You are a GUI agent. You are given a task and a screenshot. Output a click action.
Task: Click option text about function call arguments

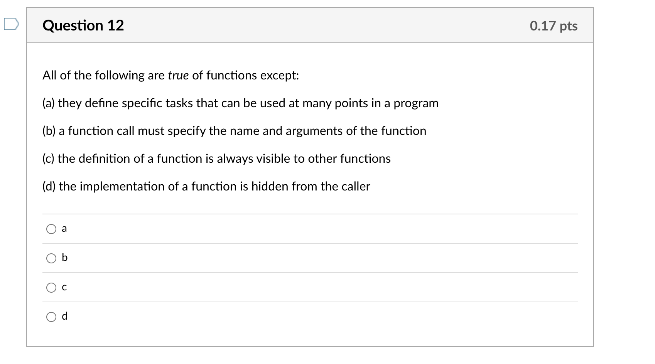pyautogui.click(x=234, y=131)
